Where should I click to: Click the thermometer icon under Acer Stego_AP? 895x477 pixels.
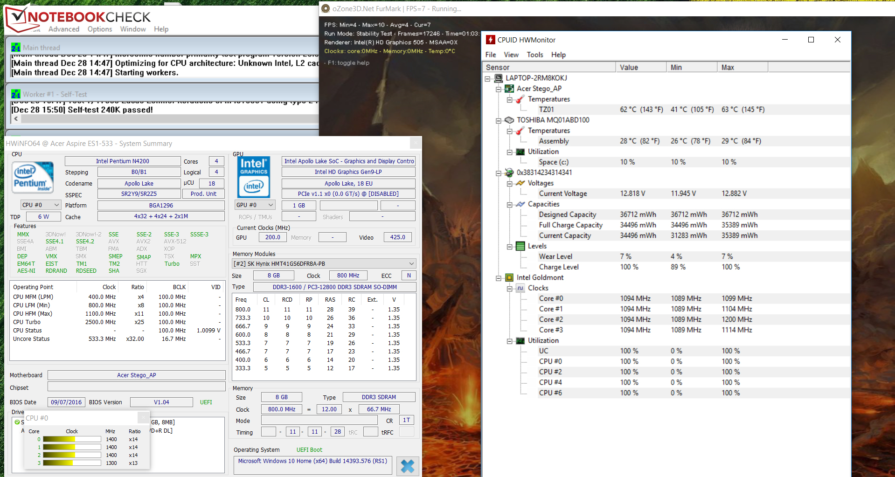click(520, 99)
